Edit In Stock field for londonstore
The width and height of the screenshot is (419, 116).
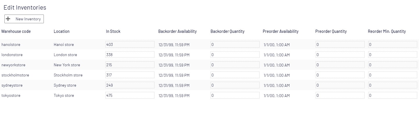pos(130,55)
